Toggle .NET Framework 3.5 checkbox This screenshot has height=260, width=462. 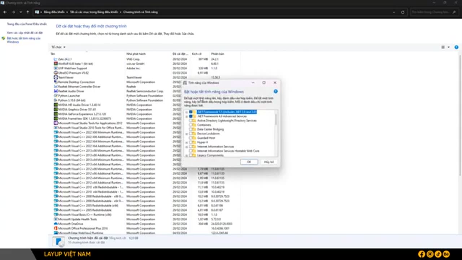click(x=191, y=112)
